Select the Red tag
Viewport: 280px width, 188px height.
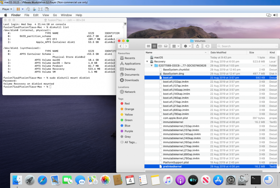[125, 104]
